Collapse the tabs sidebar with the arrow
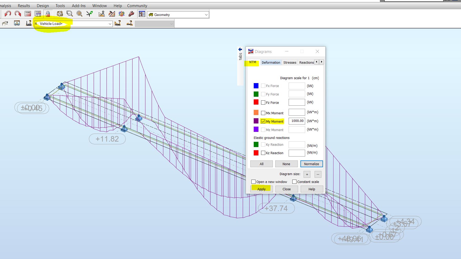This screenshot has height=259, width=461. (x=240, y=49)
